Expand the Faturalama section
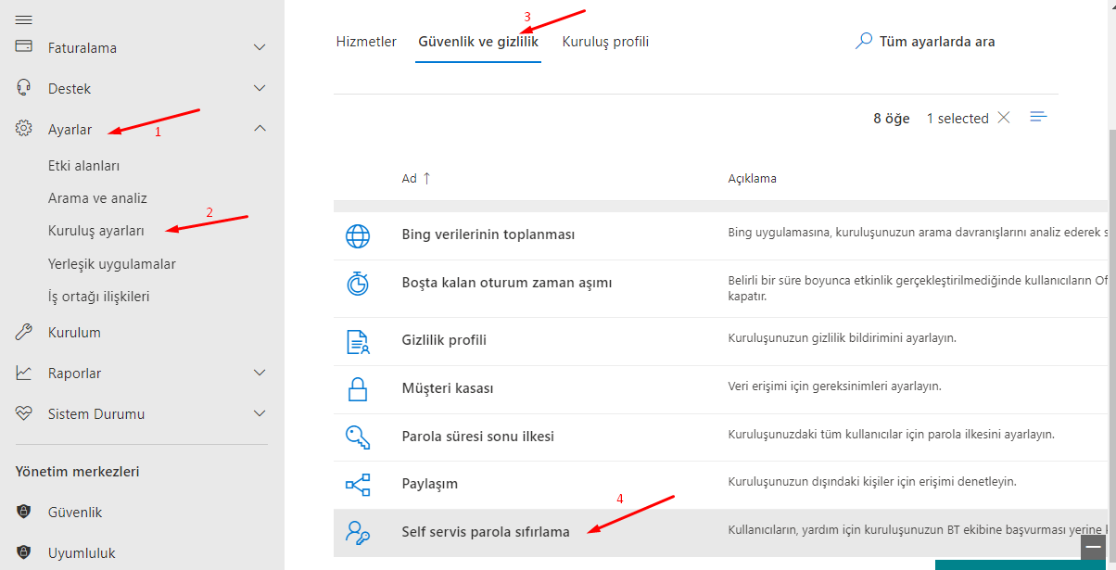This screenshot has width=1116, height=570. tap(260, 47)
